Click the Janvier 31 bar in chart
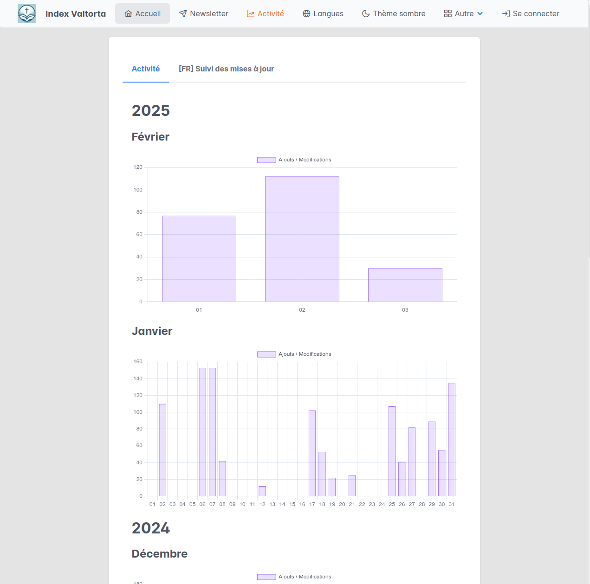Screen dimensions: 590x584 click(452, 439)
